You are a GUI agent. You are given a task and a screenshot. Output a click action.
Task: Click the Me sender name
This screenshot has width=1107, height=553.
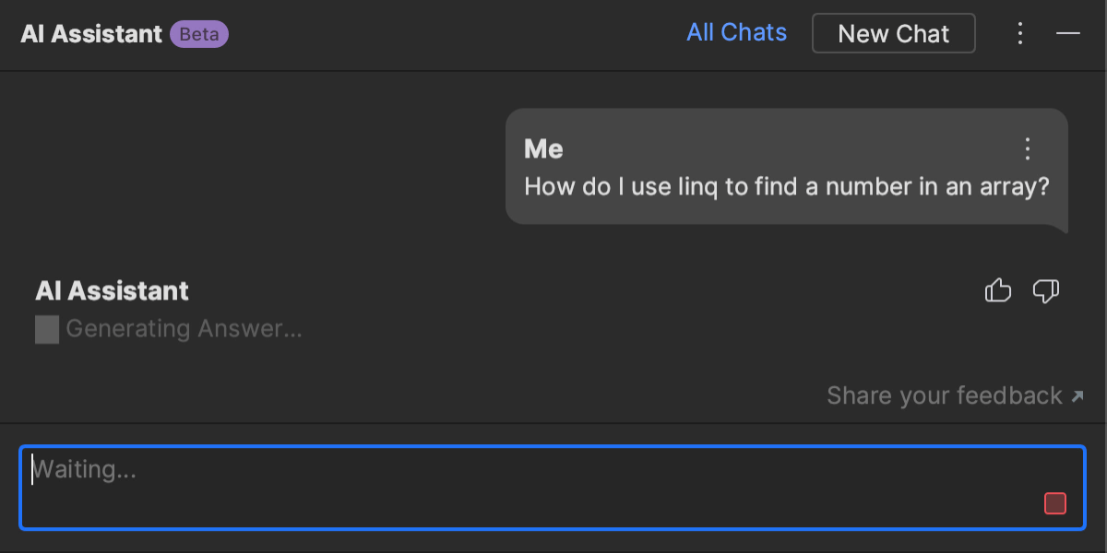pyautogui.click(x=543, y=149)
